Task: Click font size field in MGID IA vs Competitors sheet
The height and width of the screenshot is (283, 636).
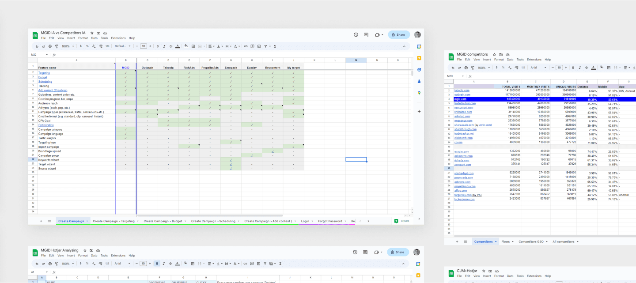Action: pos(143,46)
